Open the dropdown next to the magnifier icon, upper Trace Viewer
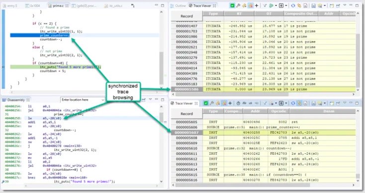Image resolution: width=365 pixels, height=193 pixels. coord(325,5)
